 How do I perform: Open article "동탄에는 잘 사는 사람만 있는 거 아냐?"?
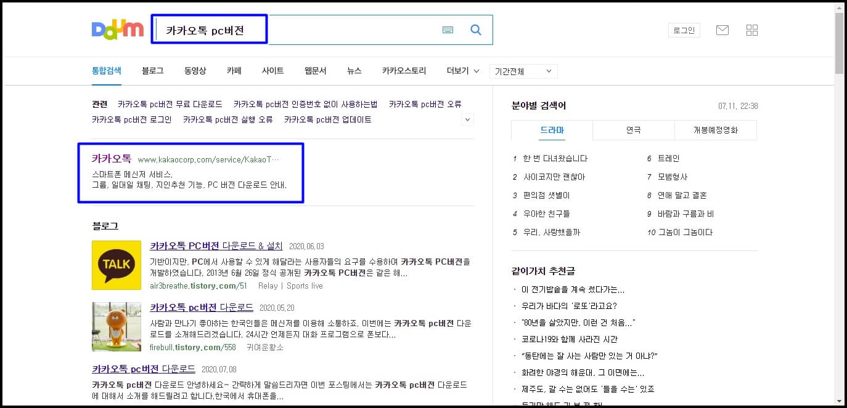click(589, 356)
